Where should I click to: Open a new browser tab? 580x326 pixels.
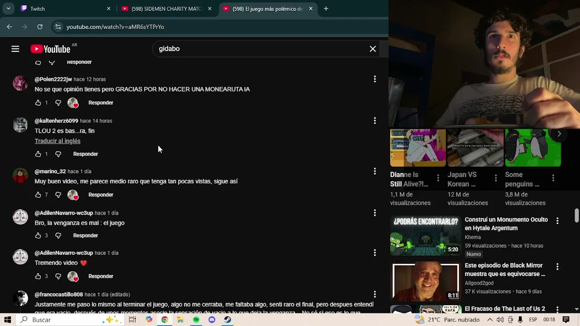[326, 9]
